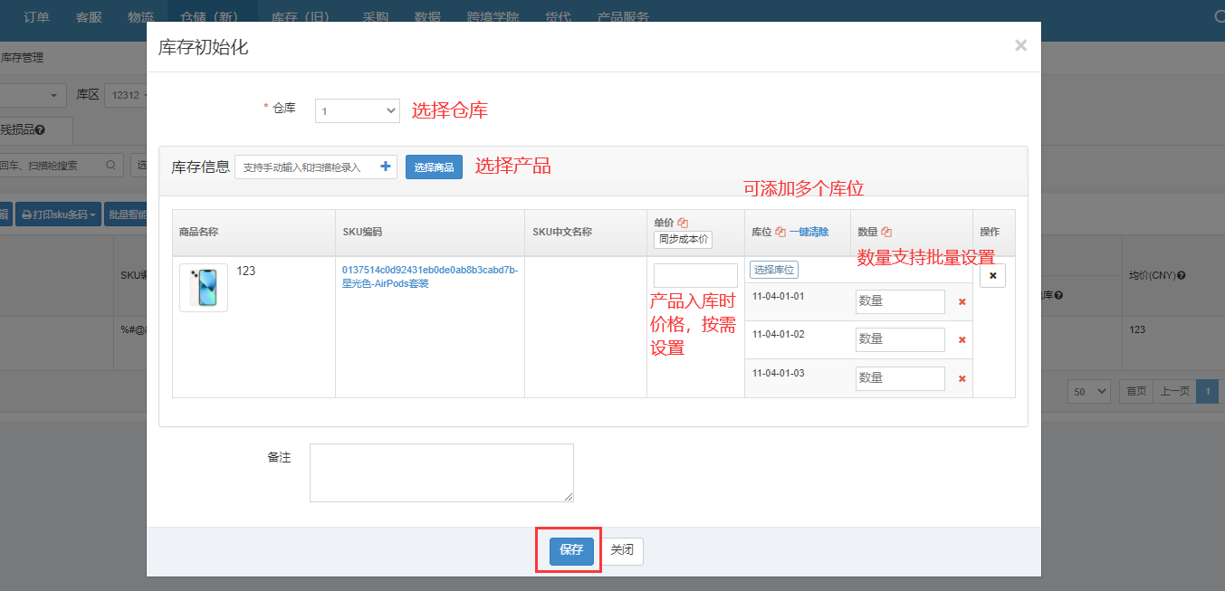Click batch-set icon next to 库位 header

[x=780, y=232]
